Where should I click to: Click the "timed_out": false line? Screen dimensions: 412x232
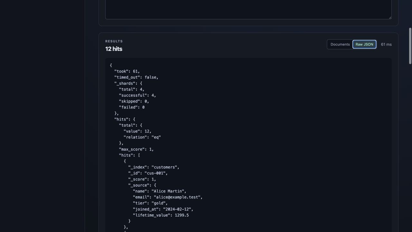136,77
